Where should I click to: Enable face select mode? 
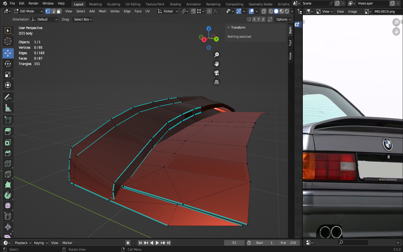point(59,11)
